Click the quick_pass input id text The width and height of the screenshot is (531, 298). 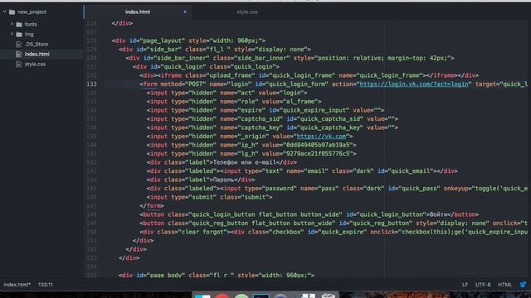421,189
